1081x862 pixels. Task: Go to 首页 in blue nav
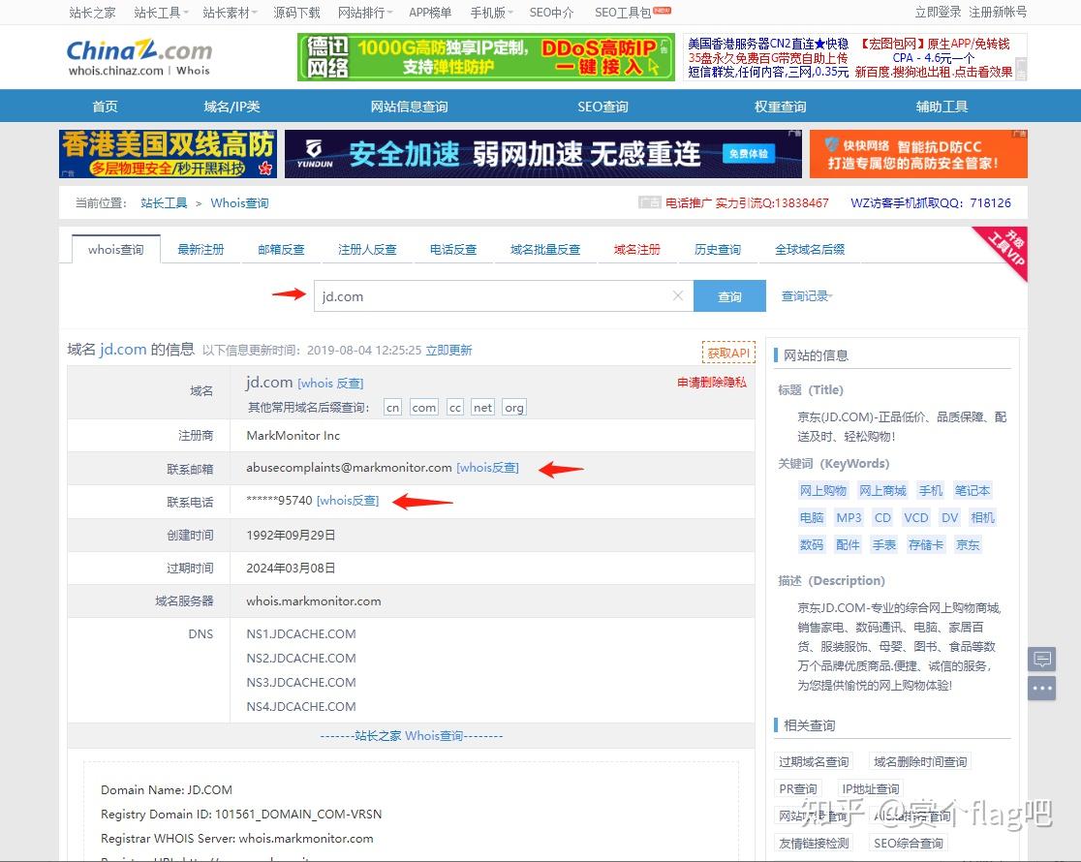click(x=105, y=107)
